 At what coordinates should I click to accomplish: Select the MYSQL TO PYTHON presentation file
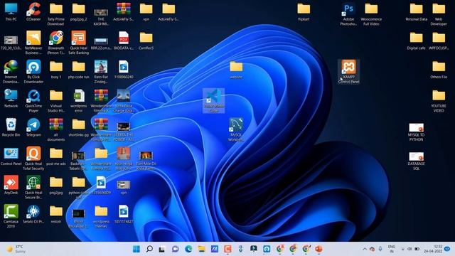[x=416, y=132]
